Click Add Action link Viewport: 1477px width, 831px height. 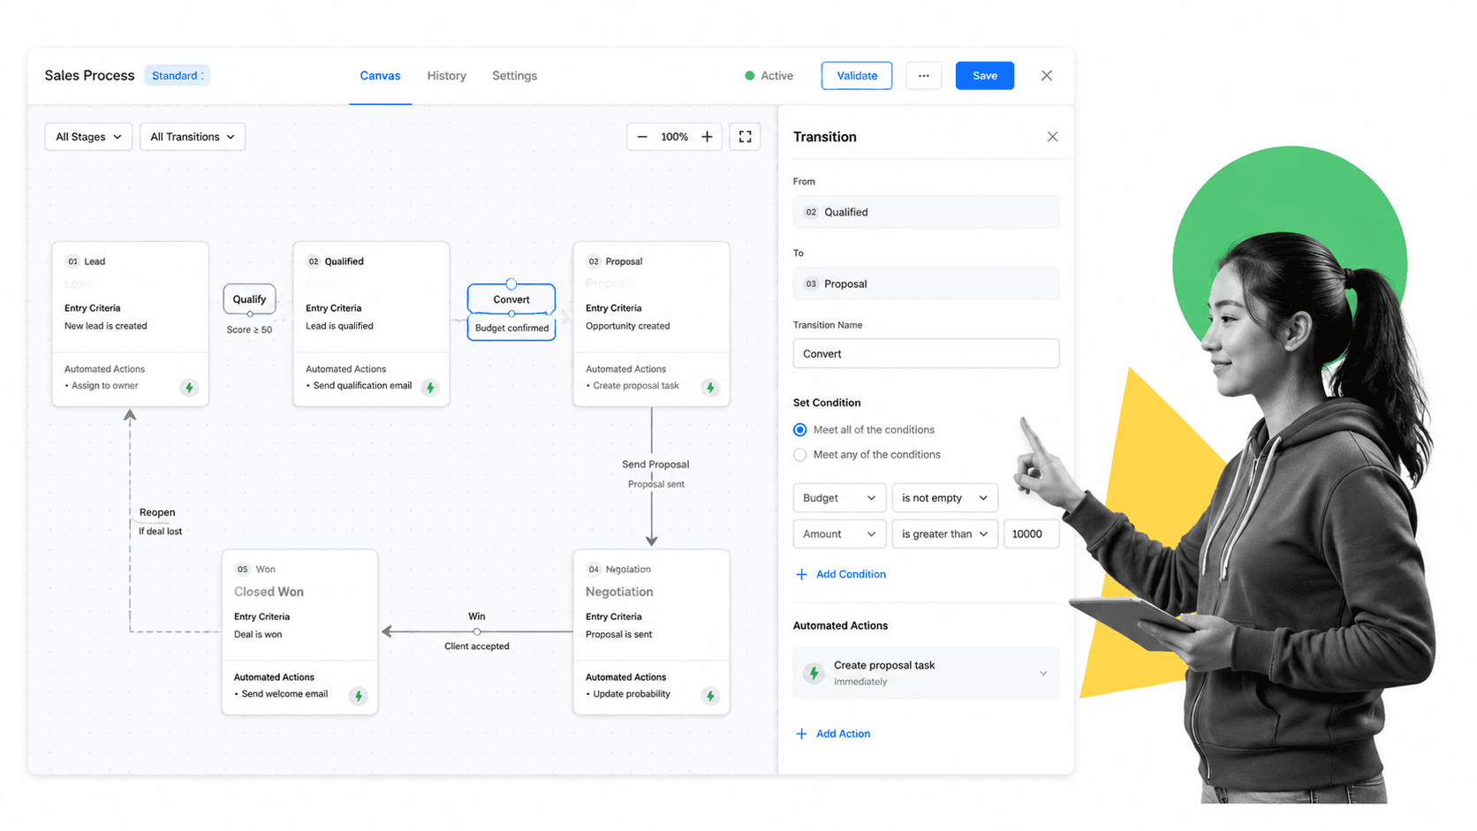[x=843, y=734]
